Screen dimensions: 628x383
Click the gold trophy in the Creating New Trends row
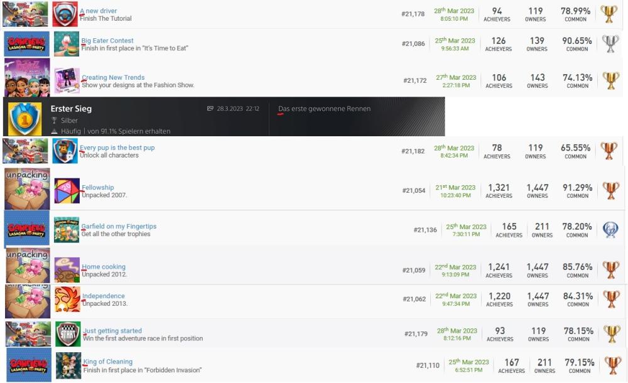[610, 81]
